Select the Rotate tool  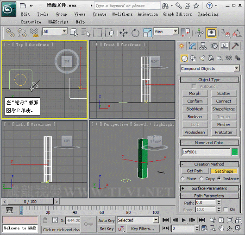[x=135, y=33]
